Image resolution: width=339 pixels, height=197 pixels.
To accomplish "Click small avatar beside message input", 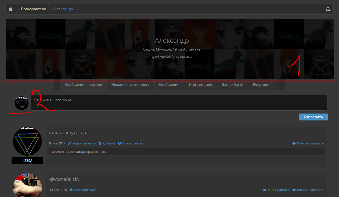I will point(22,103).
